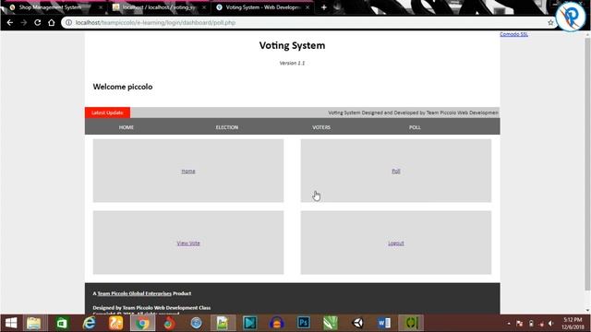Open Microsoft Word from the taskbar
Image resolution: width=591 pixels, height=332 pixels.
pyautogui.click(x=384, y=323)
